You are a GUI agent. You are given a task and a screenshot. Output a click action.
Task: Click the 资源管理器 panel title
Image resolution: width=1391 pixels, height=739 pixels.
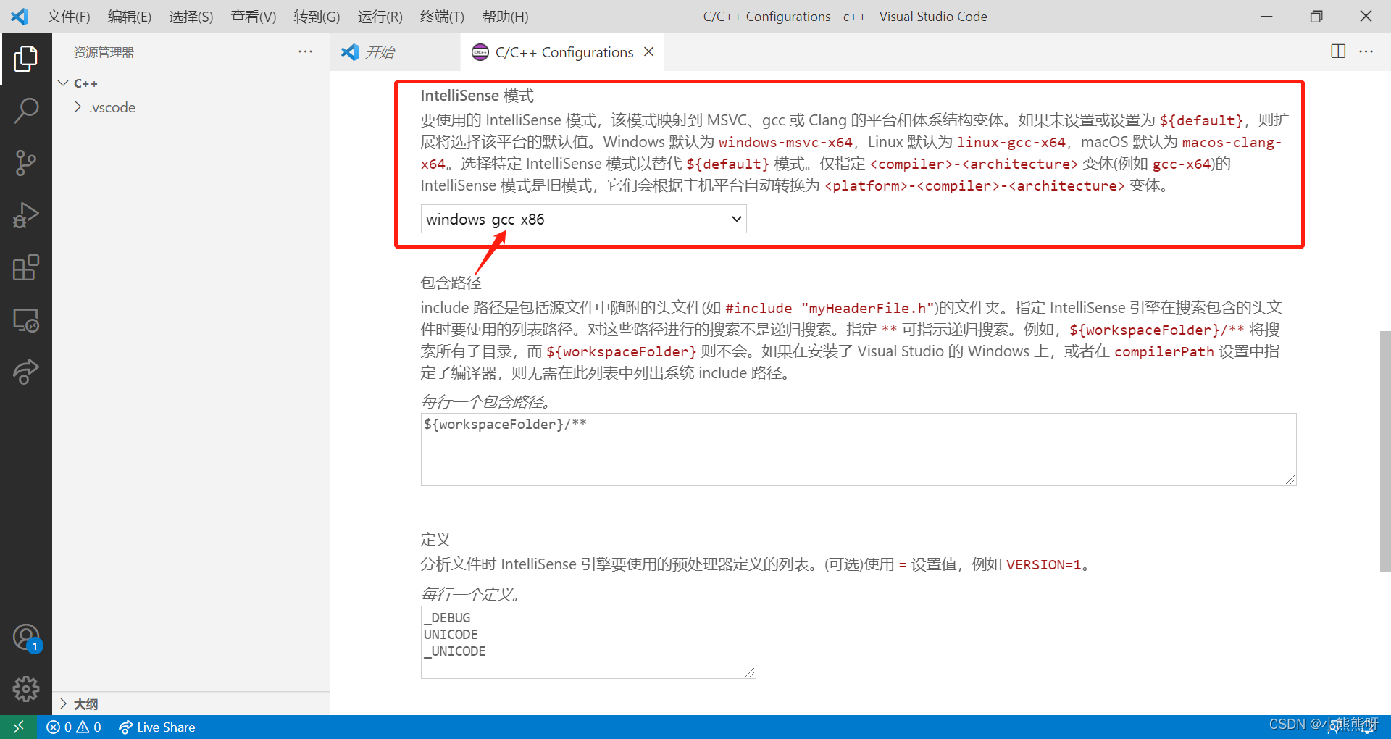point(104,52)
